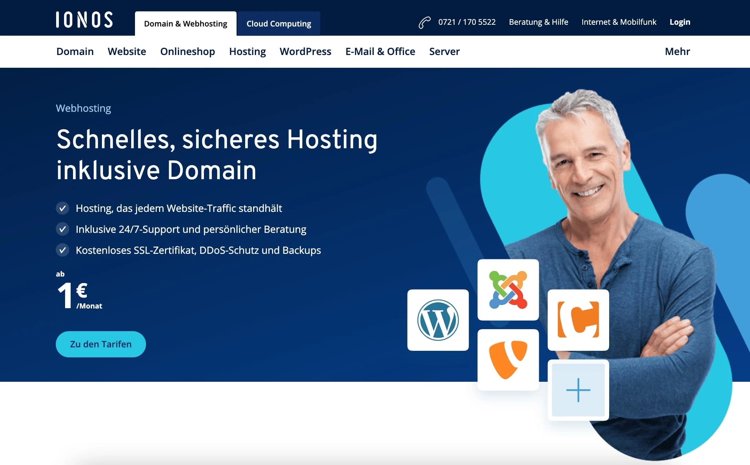Open the Mehr navigation menu

click(677, 51)
